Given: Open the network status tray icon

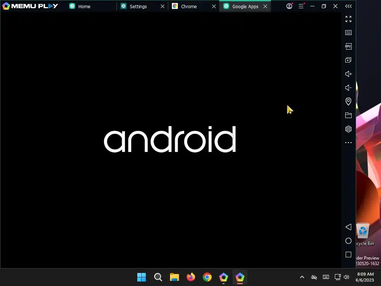Looking at the screenshot, I should tap(337, 277).
